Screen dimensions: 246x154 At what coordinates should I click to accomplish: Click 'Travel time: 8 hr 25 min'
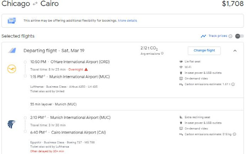(x=48, y=69)
